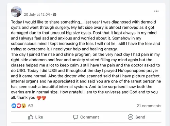Click the post's opening line about sharing something

coord(83,22)
